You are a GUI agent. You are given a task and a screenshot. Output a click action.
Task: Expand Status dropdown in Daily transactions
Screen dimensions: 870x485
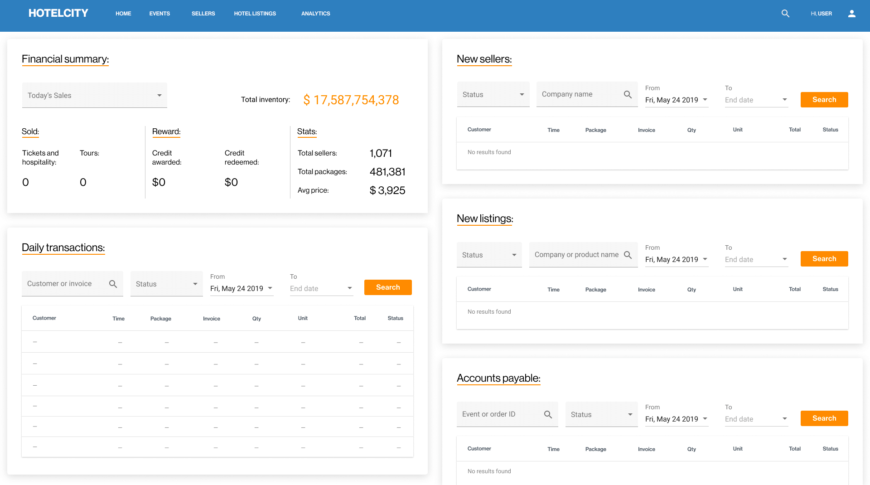[x=166, y=284]
